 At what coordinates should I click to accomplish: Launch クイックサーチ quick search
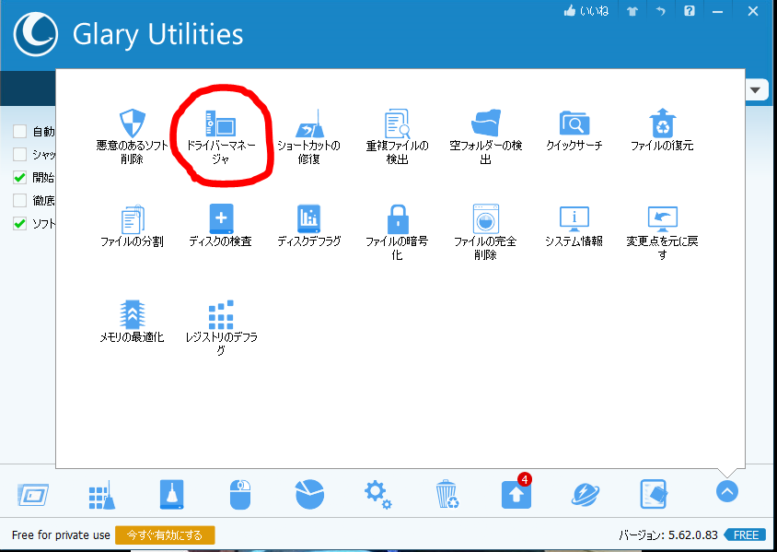tap(574, 131)
